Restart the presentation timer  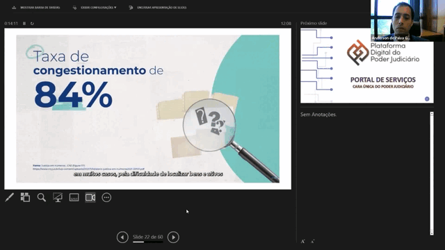tap(32, 24)
